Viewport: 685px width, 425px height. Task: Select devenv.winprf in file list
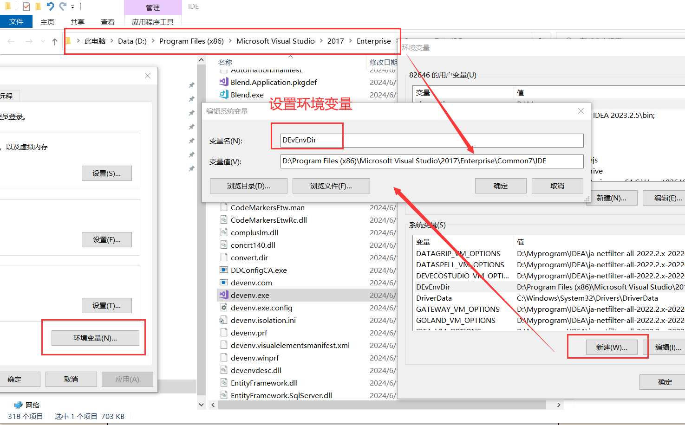(x=255, y=358)
